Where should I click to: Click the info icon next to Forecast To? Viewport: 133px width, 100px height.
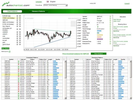(110, 43)
